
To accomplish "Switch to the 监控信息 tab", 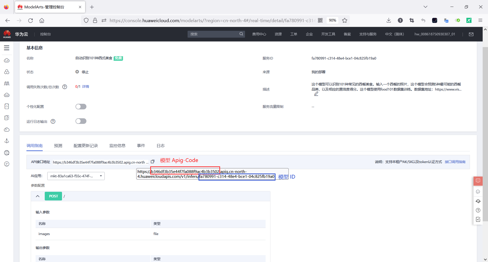I will pyautogui.click(x=117, y=146).
